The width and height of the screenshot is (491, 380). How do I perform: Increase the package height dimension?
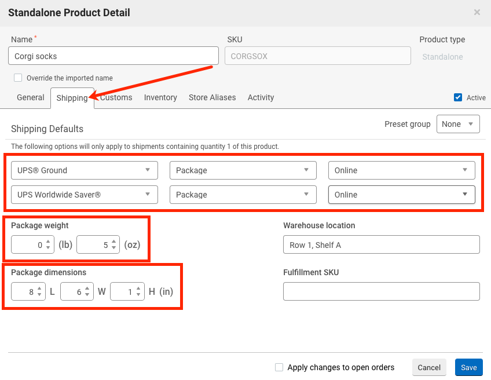point(138,289)
